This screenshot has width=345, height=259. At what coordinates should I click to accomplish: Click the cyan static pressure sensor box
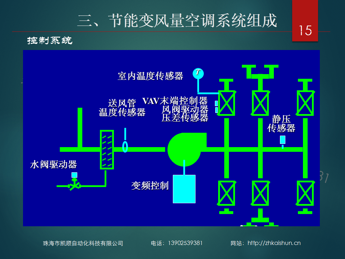tap(282, 140)
